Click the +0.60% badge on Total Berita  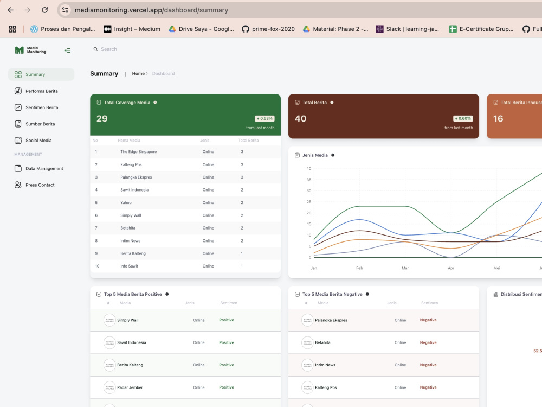pyautogui.click(x=463, y=118)
